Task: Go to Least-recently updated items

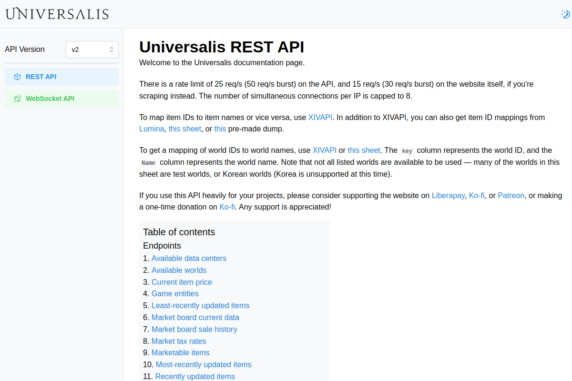Action: (200, 305)
